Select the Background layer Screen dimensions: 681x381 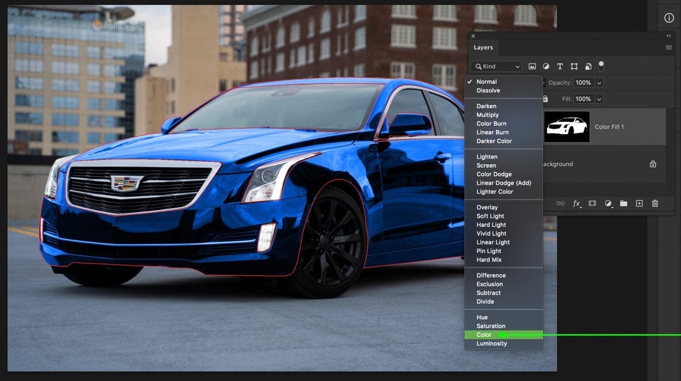click(x=604, y=164)
